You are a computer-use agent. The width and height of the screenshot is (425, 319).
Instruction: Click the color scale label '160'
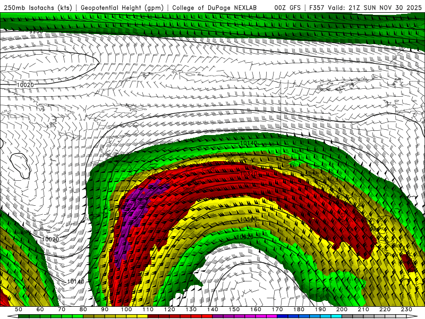click(x=256, y=309)
